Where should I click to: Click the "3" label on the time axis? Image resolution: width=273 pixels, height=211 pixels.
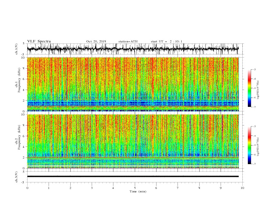[x=92, y=188]
